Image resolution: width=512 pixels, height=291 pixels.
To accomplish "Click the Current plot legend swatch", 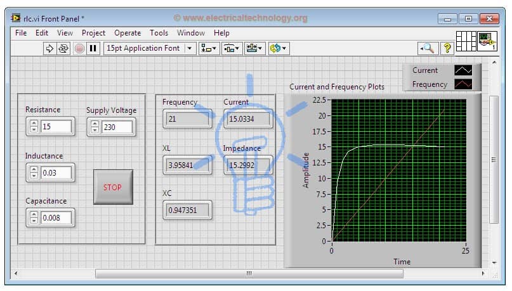I will (x=463, y=70).
